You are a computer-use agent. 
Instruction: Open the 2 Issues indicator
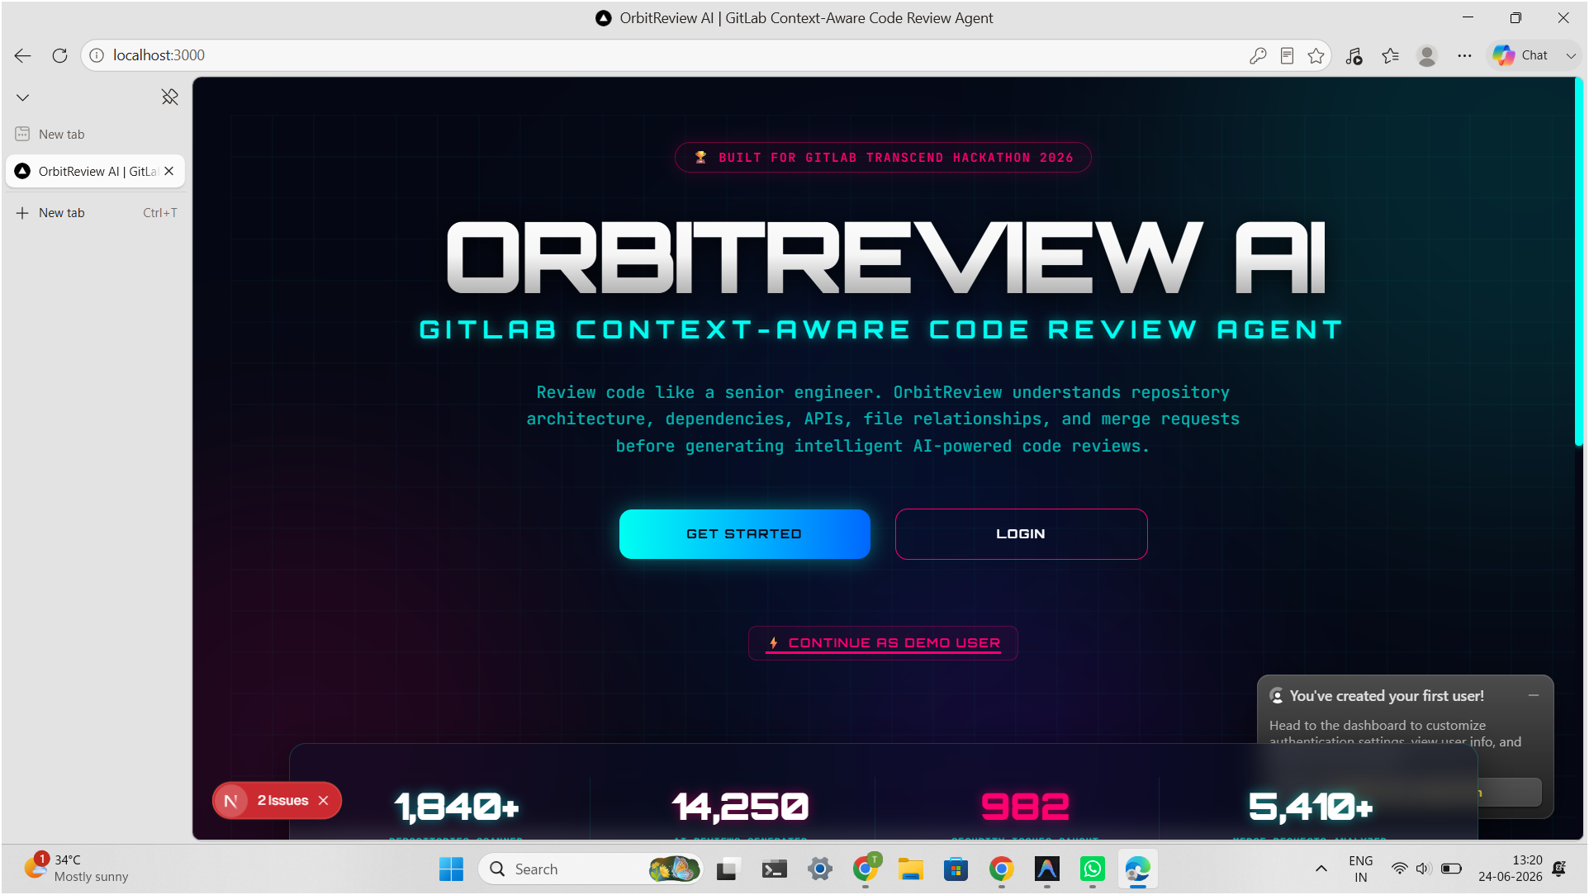pyautogui.click(x=282, y=801)
